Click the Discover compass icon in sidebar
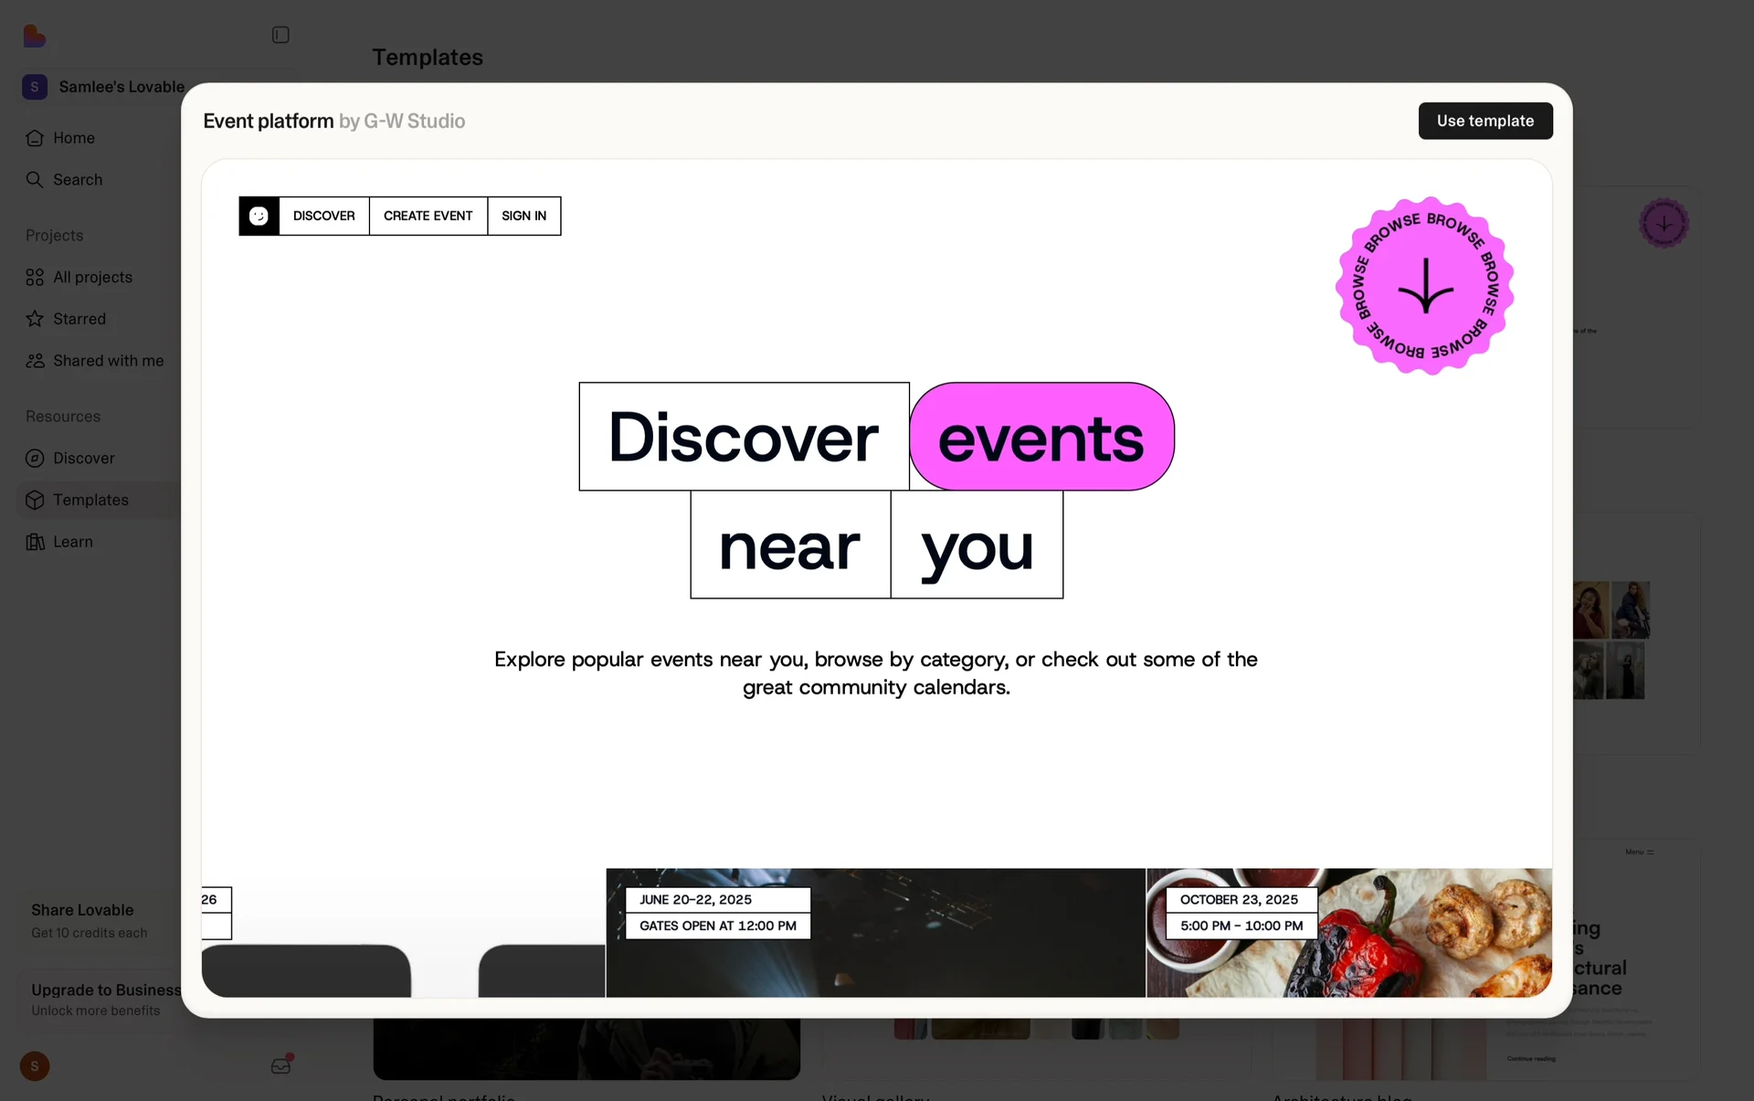This screenshot has width=1754, height=1101. [35, 458]
